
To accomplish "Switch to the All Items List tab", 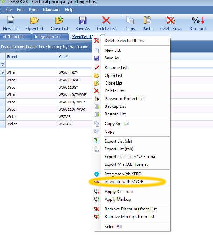I will point(16,37).
